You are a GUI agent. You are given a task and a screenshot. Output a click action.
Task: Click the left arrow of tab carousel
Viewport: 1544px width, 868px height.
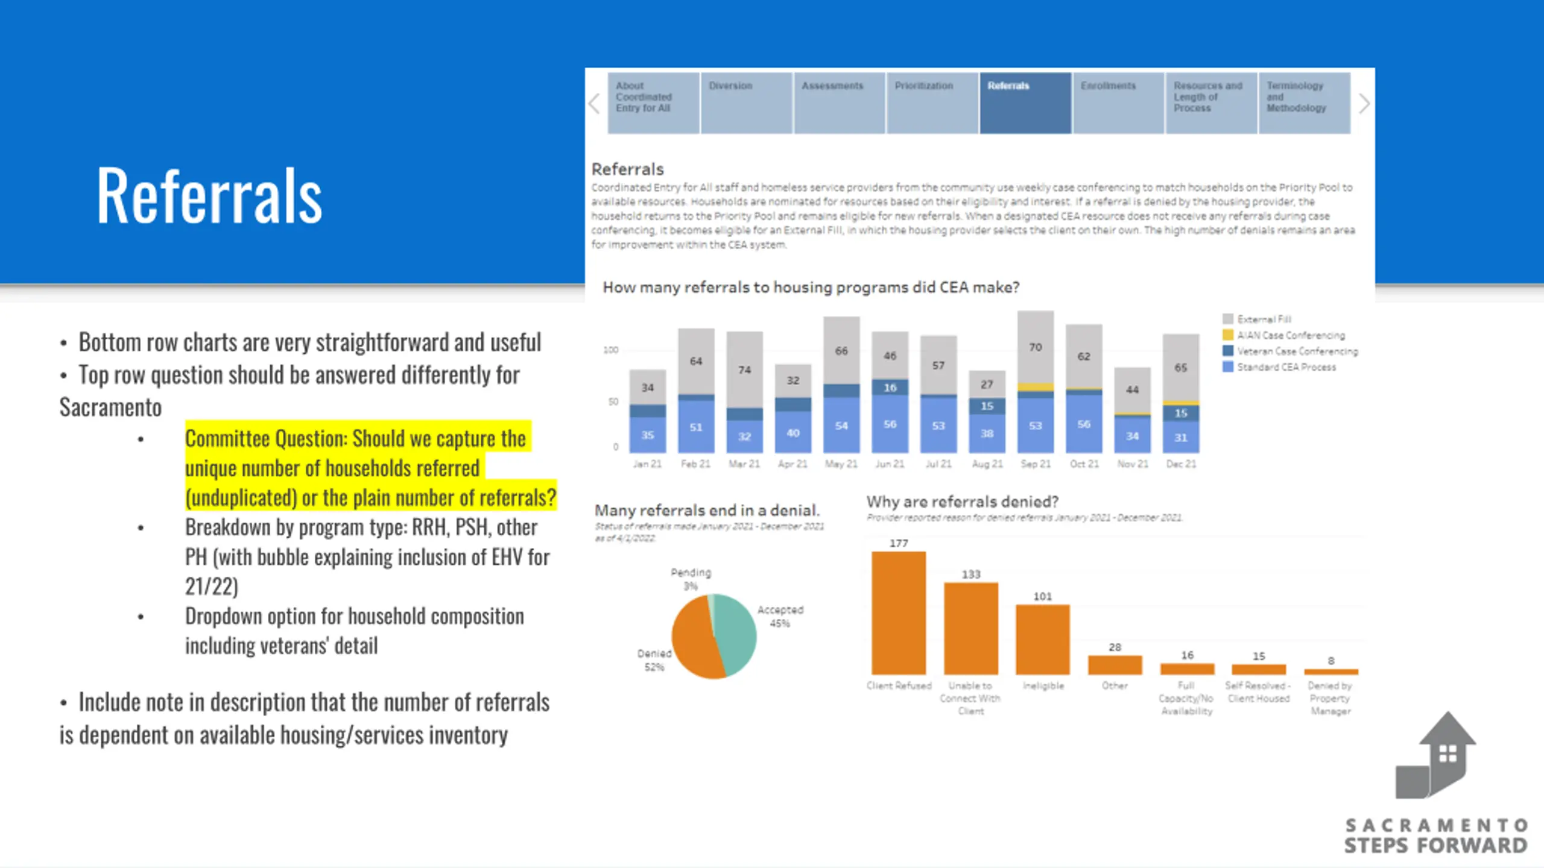tap(594, 104)
